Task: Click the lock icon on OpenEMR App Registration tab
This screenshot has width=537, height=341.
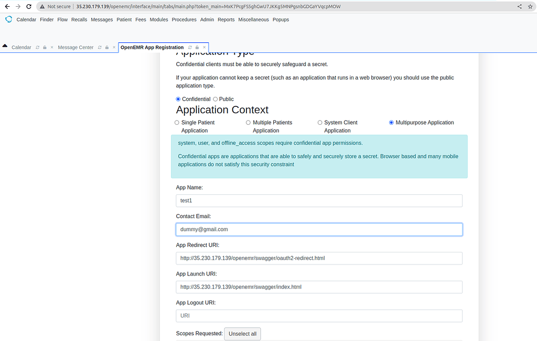Action: coord(196,47)
